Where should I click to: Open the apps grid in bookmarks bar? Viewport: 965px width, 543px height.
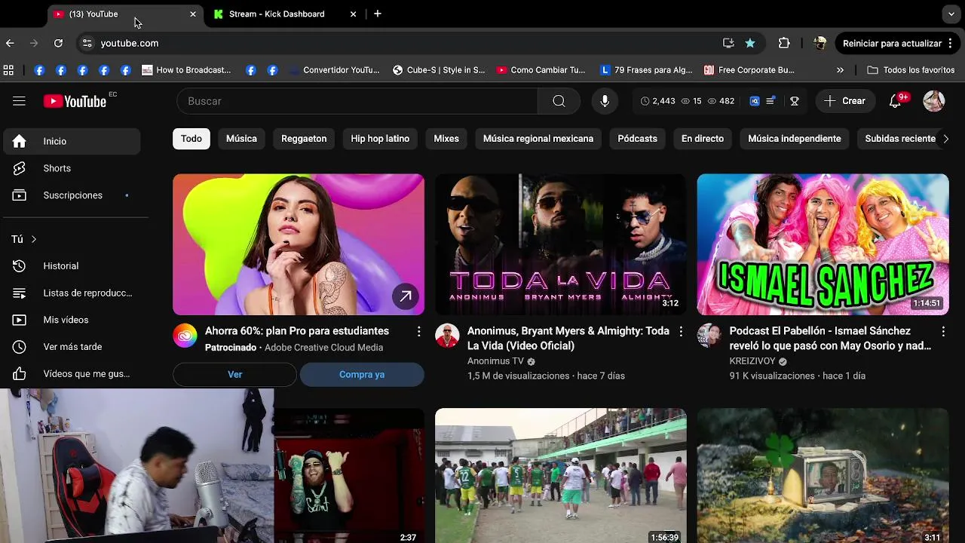8,70
